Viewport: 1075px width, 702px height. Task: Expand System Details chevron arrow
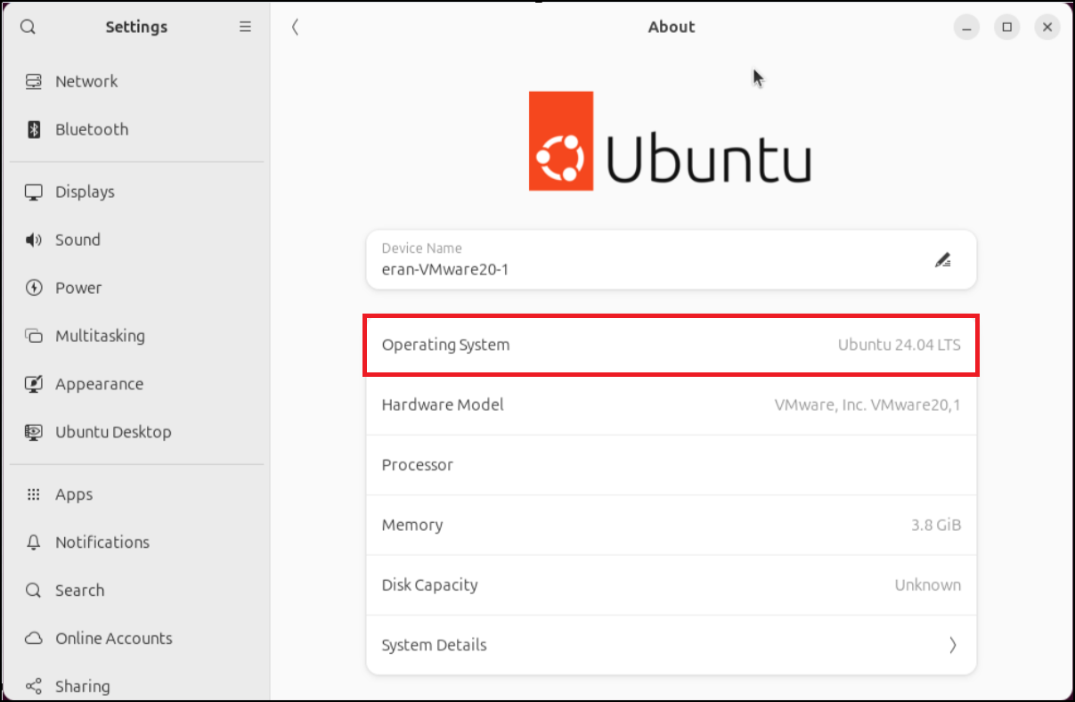coord(952,645)
